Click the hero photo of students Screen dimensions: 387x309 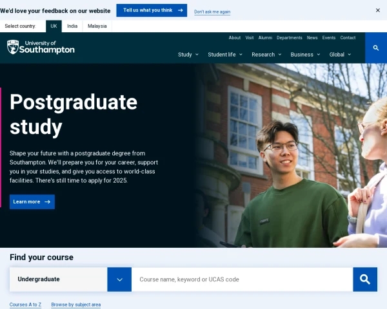click(292, 155)
